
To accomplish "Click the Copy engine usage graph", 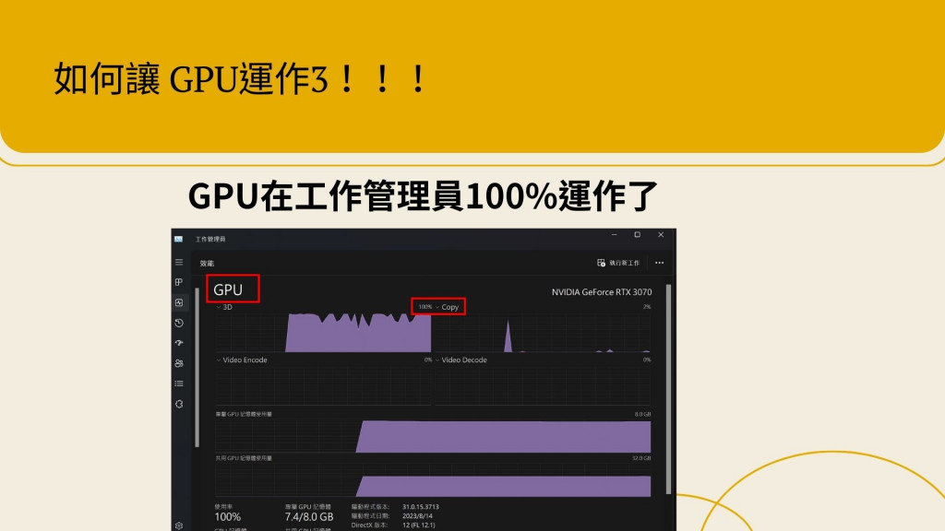I will click(543, 332).
